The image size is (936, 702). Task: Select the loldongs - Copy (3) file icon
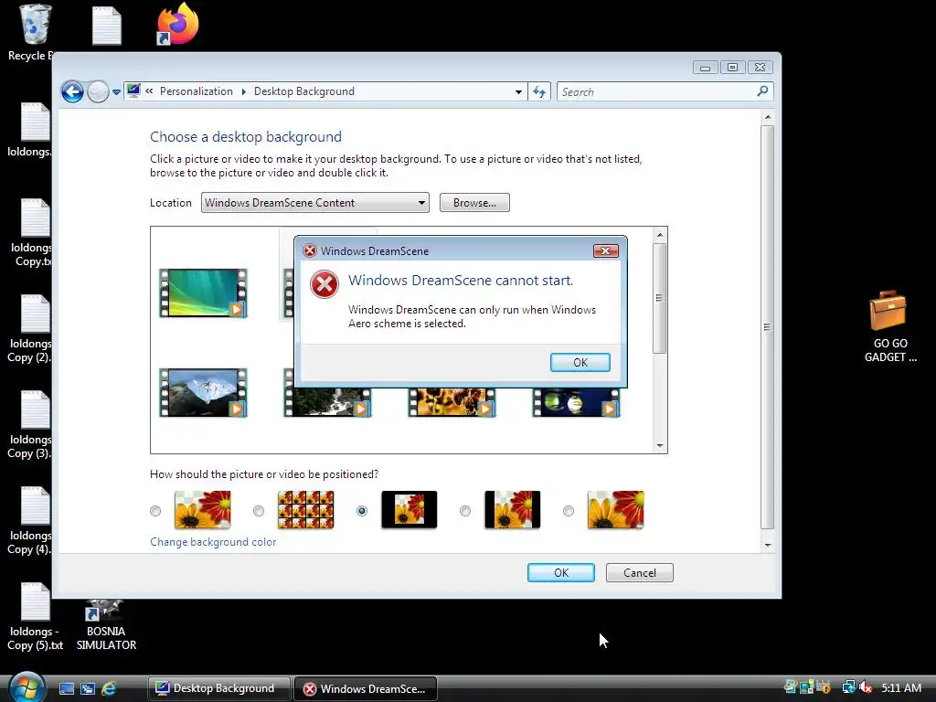click(x=36, y=409)
